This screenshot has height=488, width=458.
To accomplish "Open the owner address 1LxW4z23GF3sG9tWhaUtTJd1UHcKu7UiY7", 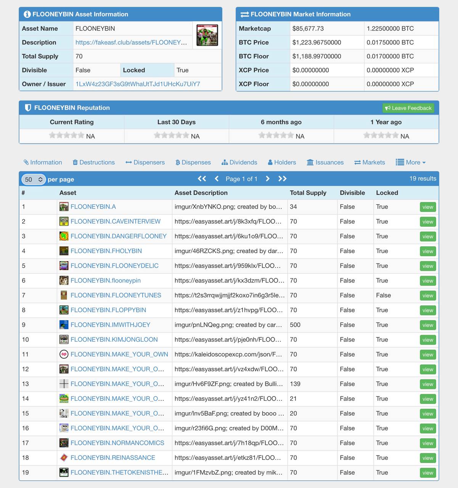I will [138, 84].
